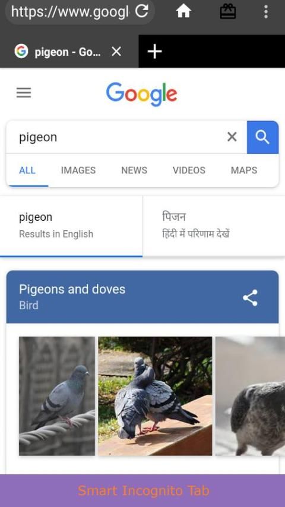Open the Videos results tab

(x=189, y=170)
